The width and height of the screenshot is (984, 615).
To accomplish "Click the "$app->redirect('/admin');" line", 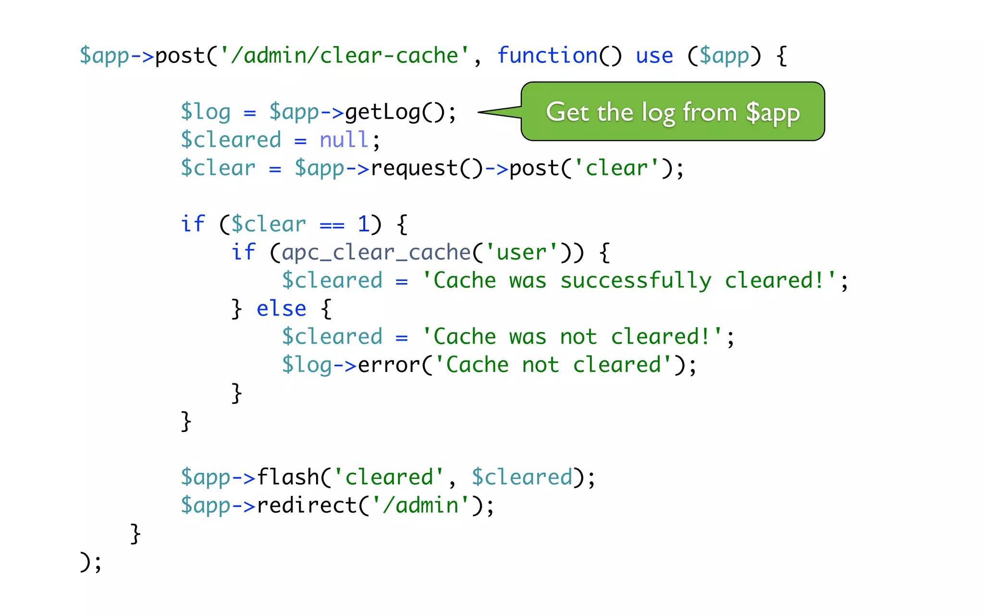I will coord(337,505).
